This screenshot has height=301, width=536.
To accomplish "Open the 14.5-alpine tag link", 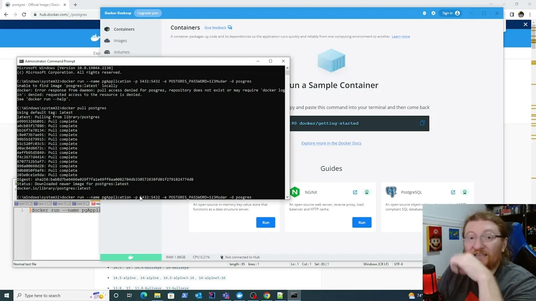I will click(x=124, y=278).
